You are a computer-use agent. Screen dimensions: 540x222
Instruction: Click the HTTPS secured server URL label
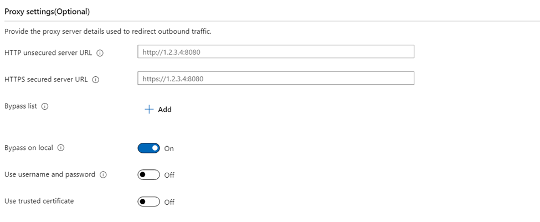pos(46,79)
